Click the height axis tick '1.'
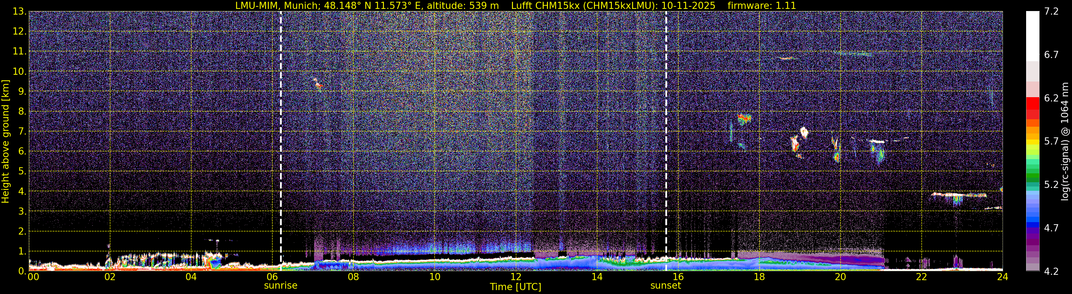The image size is (1072, 294). click(22, 252)
